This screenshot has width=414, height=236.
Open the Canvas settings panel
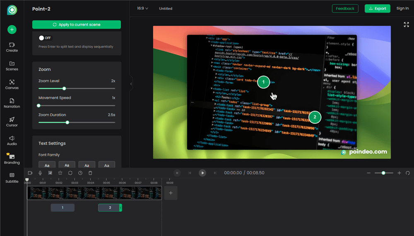click(12, 84)
